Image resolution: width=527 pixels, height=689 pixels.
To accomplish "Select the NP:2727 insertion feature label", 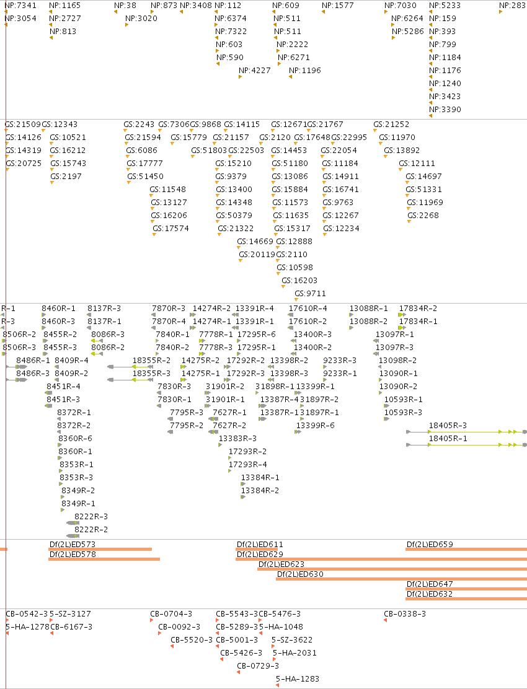I will (65, 19).
